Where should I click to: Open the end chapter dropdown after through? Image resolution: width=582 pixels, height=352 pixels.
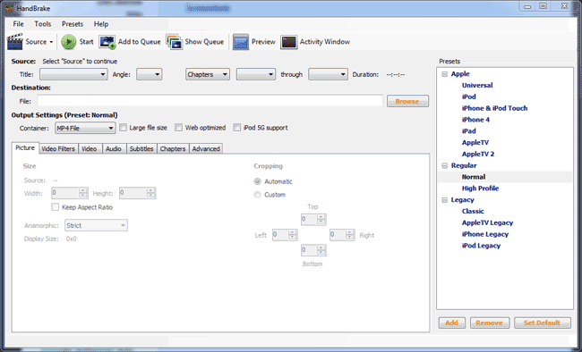[328, 74]
